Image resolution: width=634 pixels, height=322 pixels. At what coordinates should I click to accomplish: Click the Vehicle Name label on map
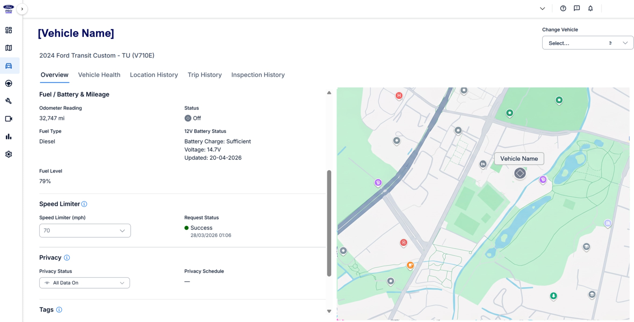coord(519,159)
